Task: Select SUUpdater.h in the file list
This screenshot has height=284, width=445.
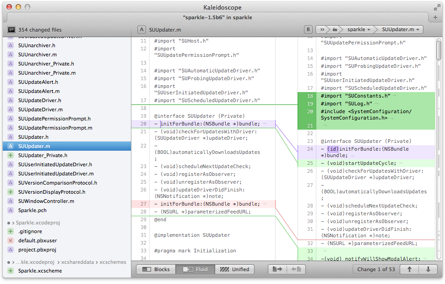Action: point(67,137)
